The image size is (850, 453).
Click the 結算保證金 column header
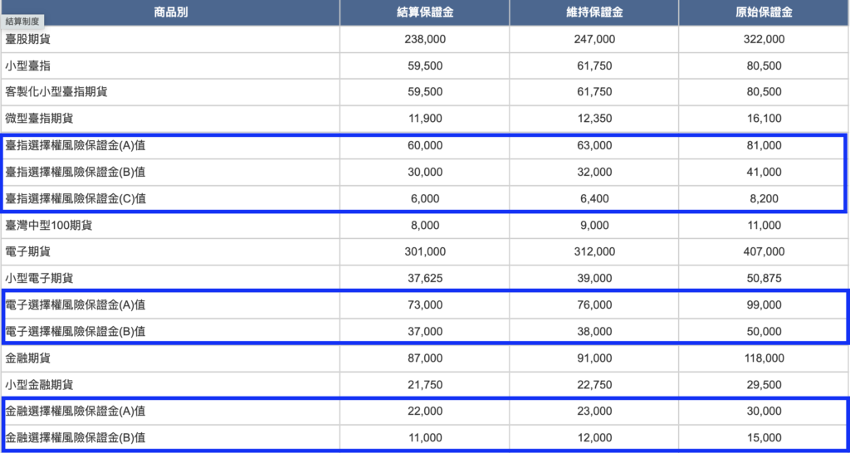pos(424,13)
